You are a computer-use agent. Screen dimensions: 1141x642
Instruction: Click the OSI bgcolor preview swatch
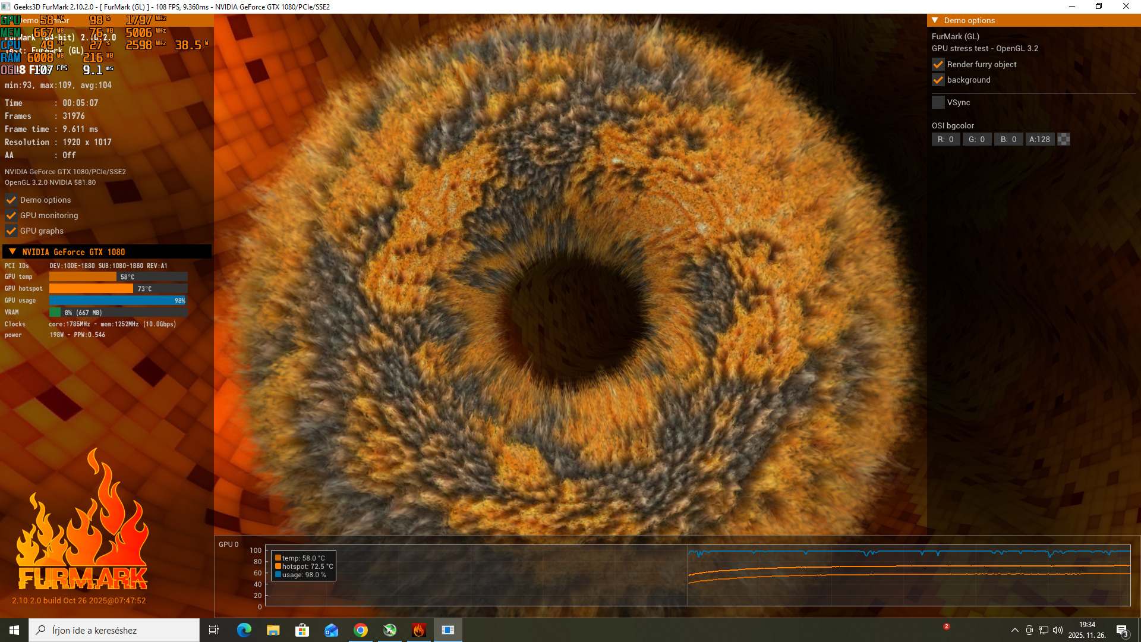[x=1064, y=139]
